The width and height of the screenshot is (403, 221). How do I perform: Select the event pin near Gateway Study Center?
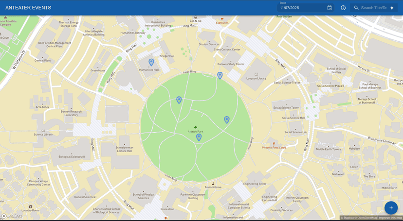(x=220, y=75)
